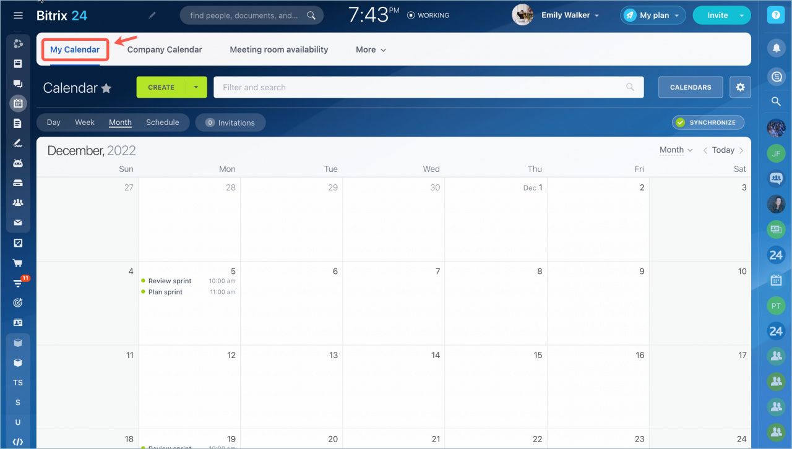Select the Day view
Screen dimensions: 792x449
(x=54, y=122)
